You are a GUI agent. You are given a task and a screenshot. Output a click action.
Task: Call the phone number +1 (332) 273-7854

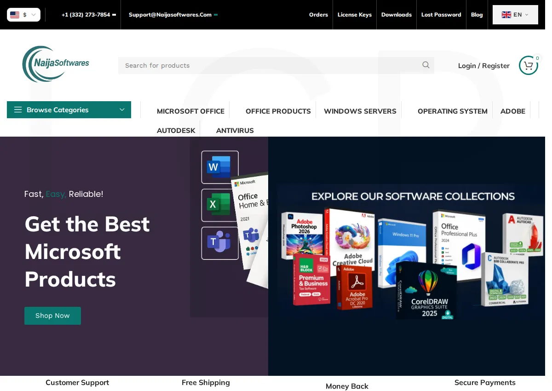(x=86, y=15)
